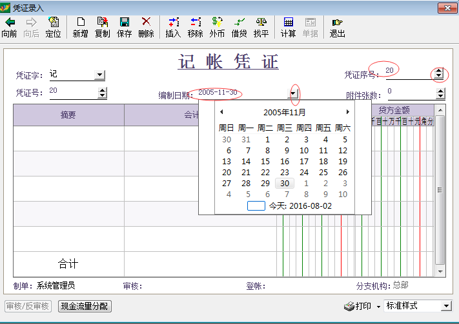Expand the 凭证字 dropdown list
This screenshot has height=324, width=459.
[x=99, y=75]
